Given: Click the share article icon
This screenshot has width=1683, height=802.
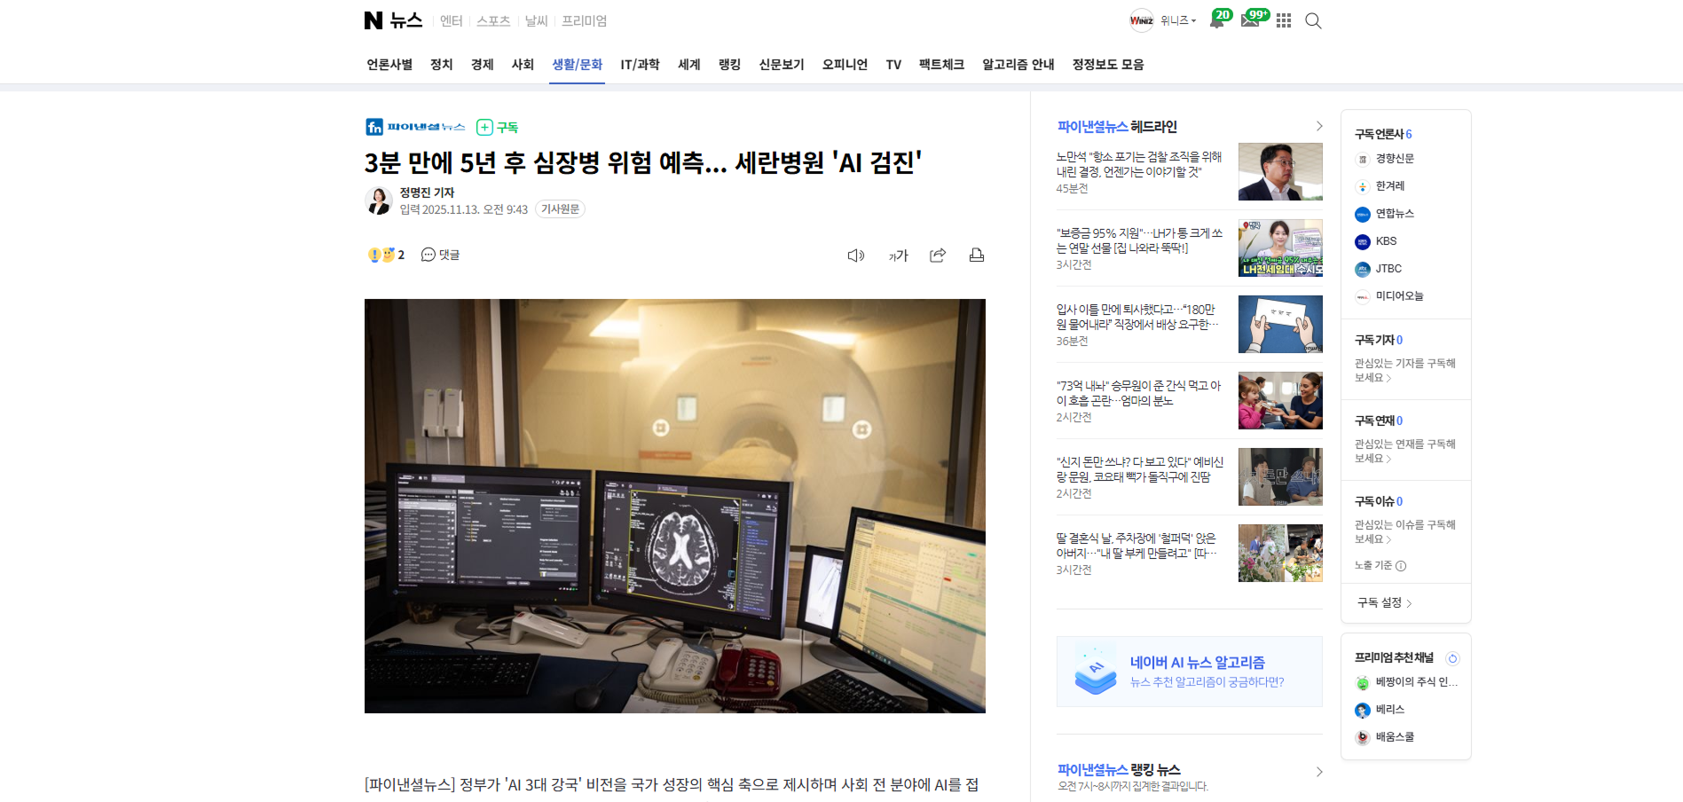Looking at the screenshot, I should click(938, 256).
